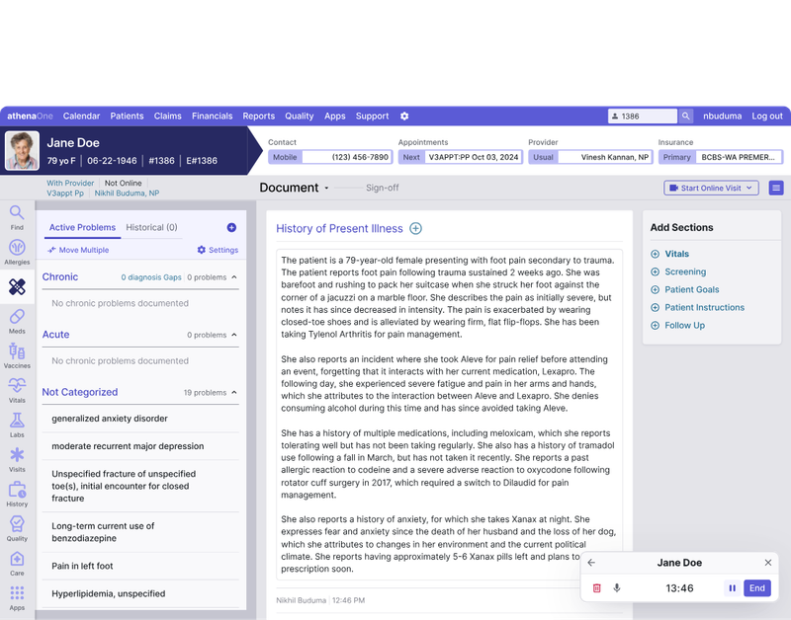End the patient recording session
Viewport: 791px width, 620px height.
coord(757,587)
